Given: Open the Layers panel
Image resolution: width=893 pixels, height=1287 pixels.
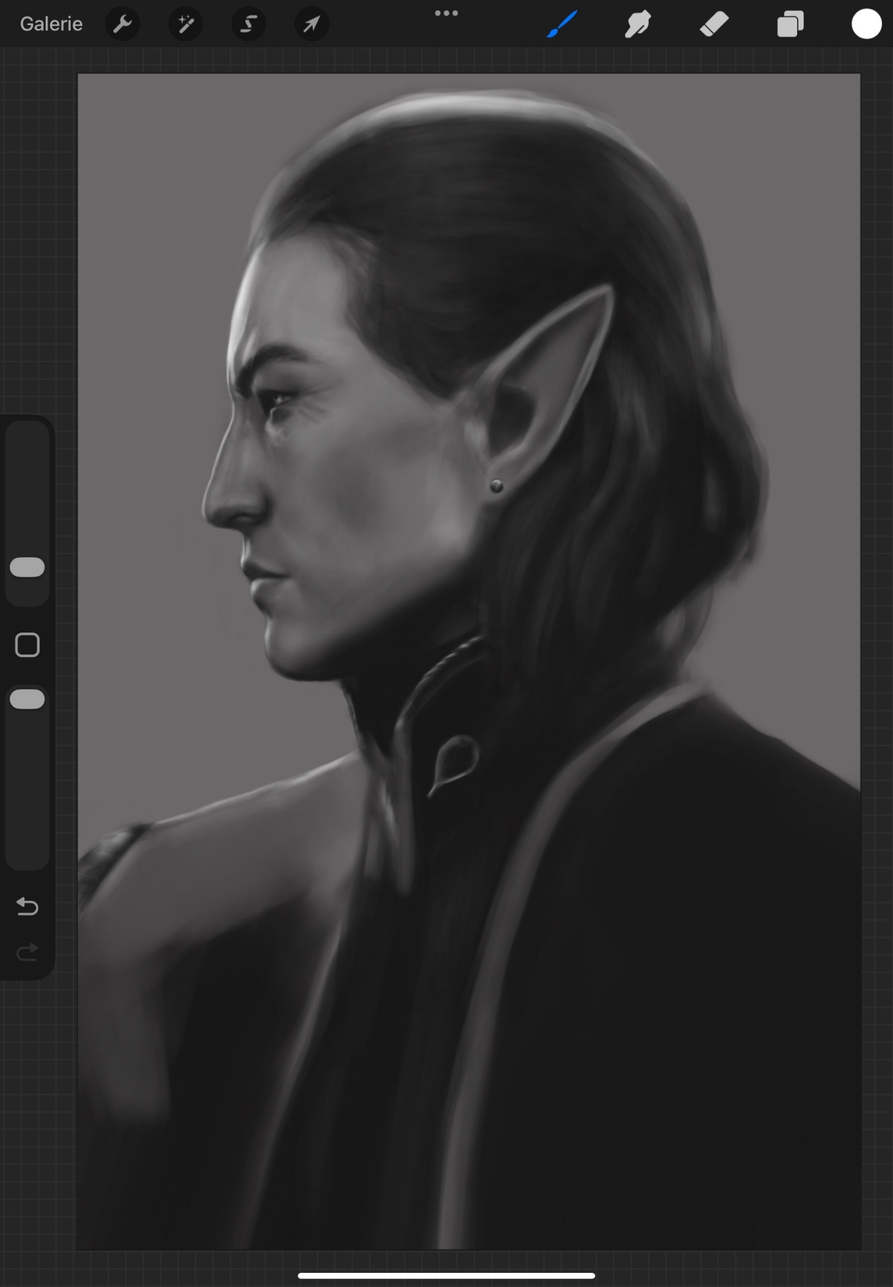Looking at the screenshot, I should [790, 24].
